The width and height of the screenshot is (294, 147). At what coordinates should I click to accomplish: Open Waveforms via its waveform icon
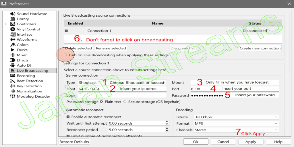coord(13,40)
